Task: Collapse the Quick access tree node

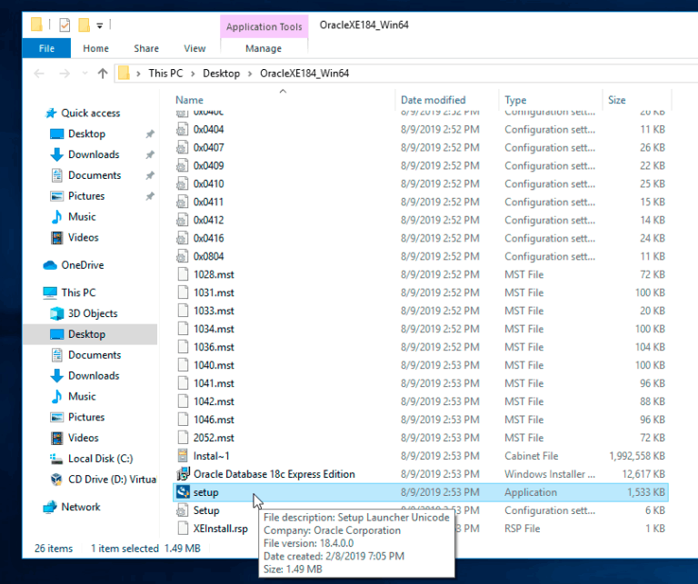Action: pos(34,114)
